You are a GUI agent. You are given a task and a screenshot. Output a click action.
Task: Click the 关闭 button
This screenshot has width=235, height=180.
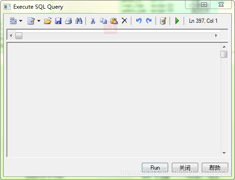(185, 167)
